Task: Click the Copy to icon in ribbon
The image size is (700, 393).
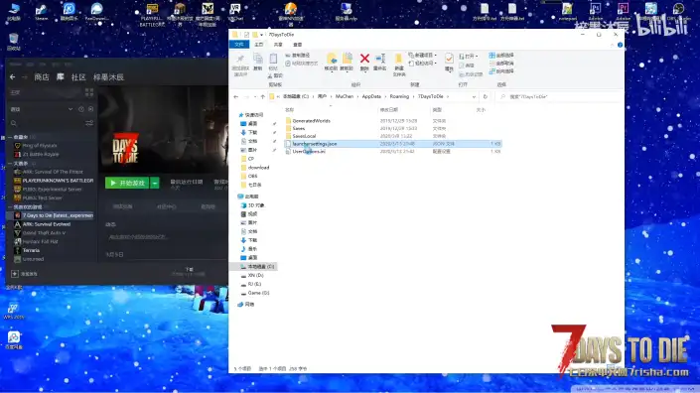Action: click(347, 59)
